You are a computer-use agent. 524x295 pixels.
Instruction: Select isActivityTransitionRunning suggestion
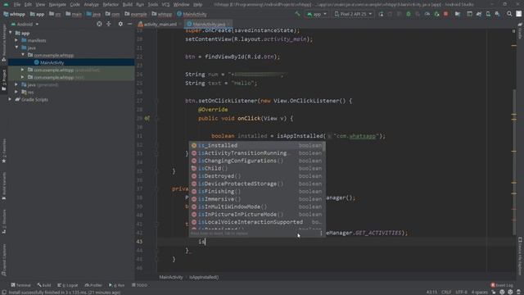point(256,153)
